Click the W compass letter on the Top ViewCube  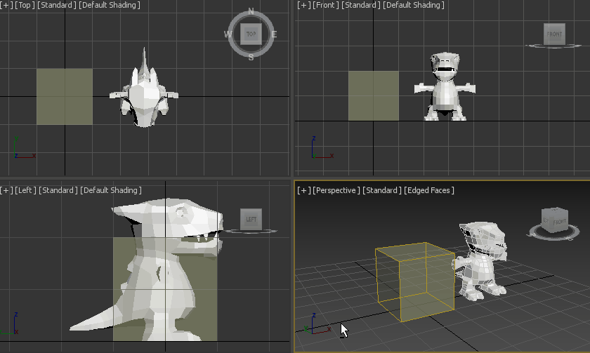click(228, 34)
